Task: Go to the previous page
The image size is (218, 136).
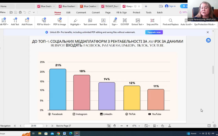Action: tap(20, 126)
